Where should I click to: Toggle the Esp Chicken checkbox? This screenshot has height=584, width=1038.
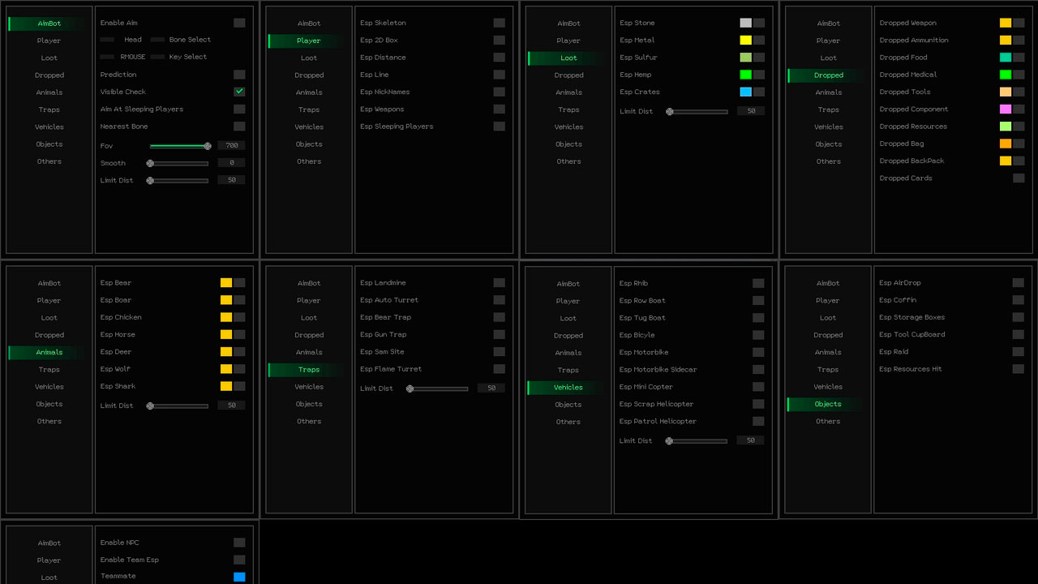[x=239, y=317]
